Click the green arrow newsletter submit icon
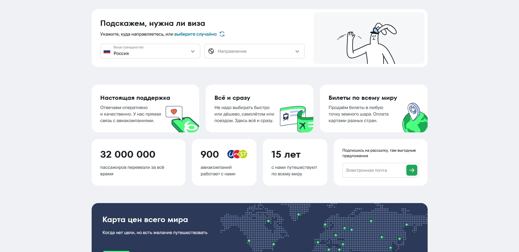 click(412, 170)
